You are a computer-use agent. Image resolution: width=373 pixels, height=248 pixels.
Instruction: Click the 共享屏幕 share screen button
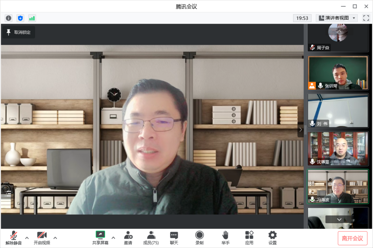(100, 238)
